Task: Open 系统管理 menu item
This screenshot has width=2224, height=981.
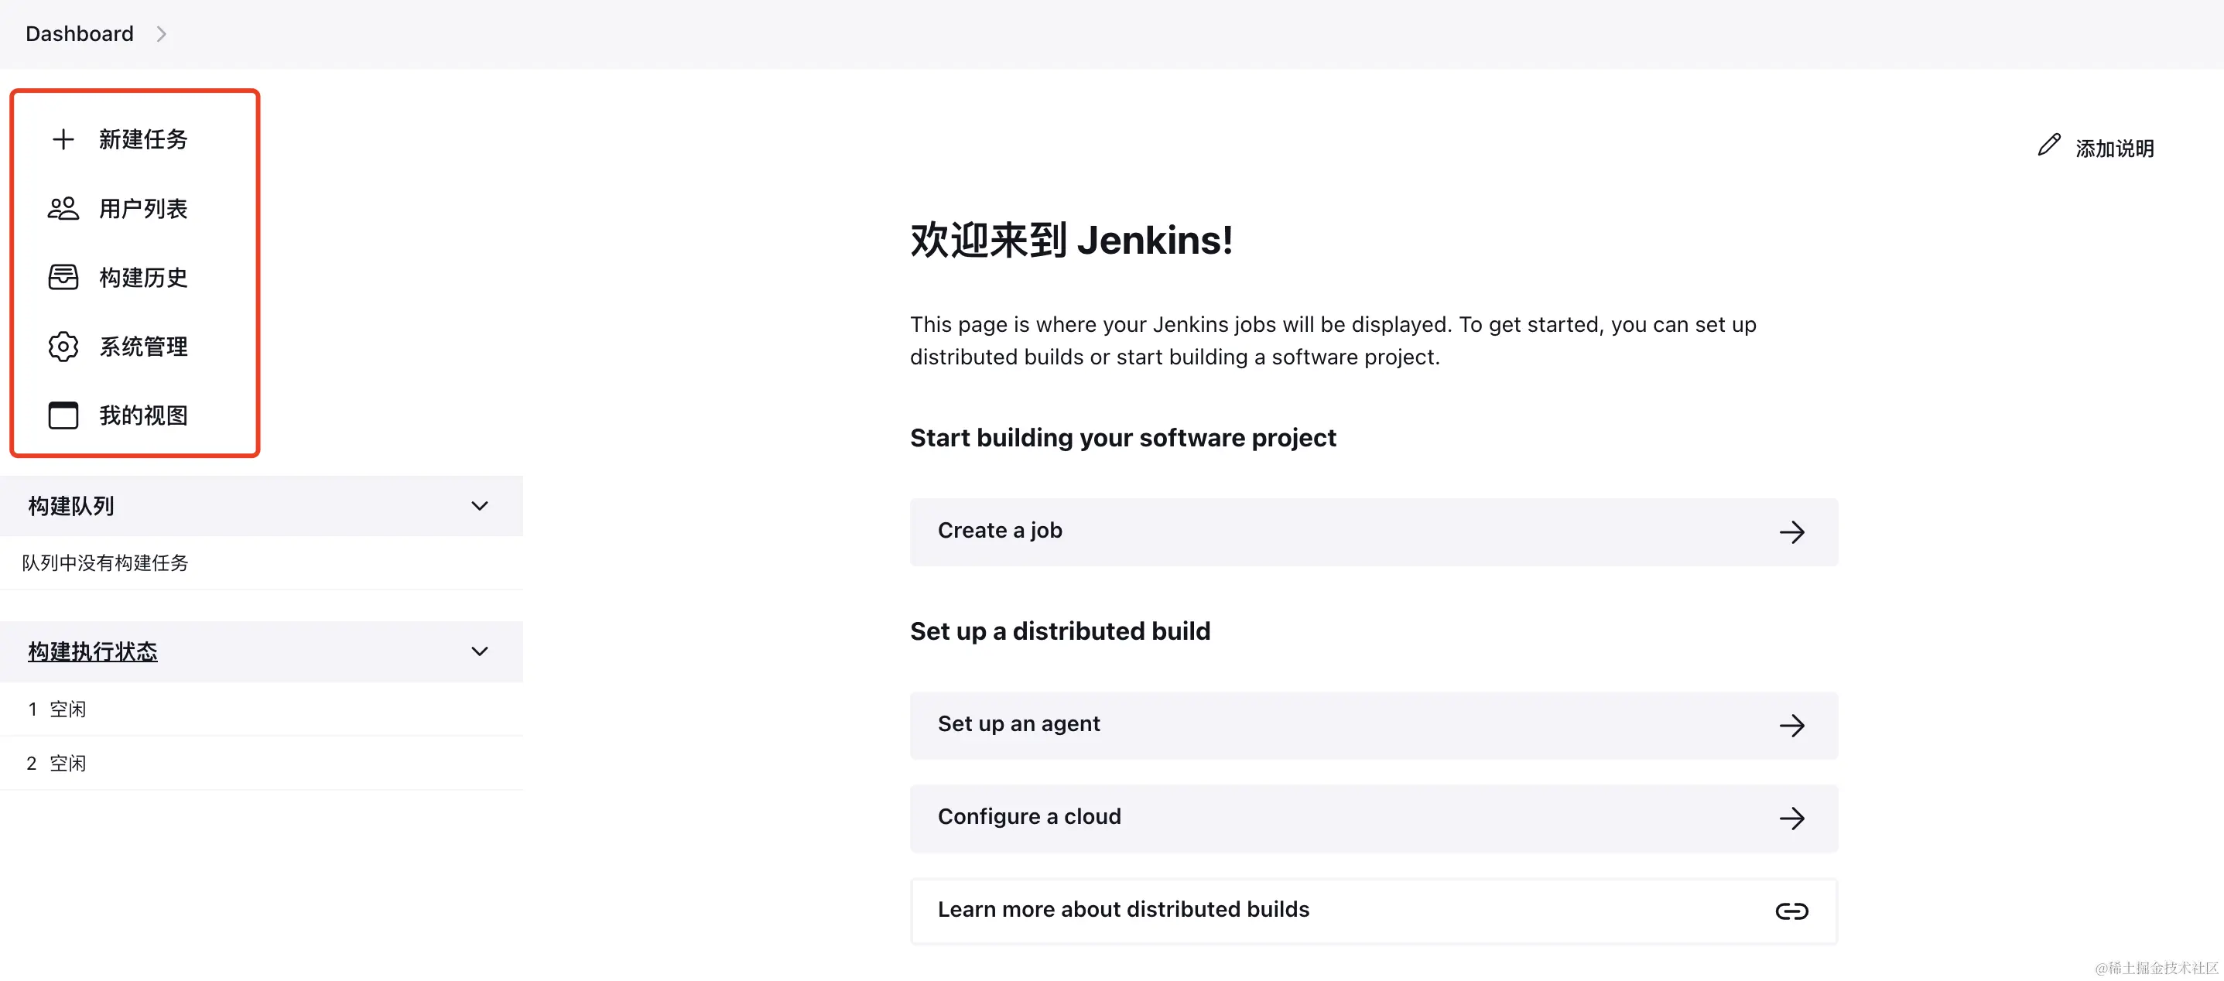Action: click(x=143, y=347)
